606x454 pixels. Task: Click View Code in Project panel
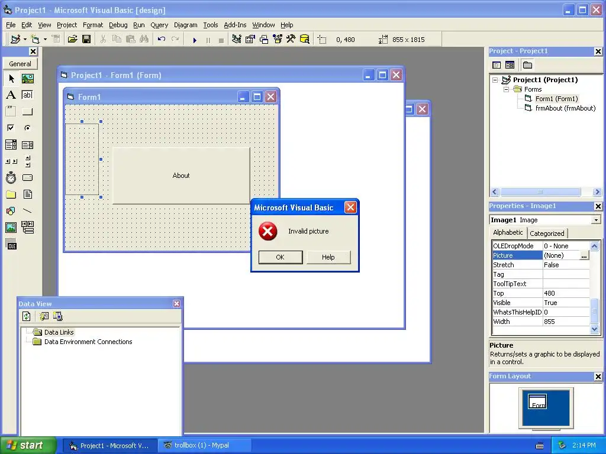[x=497, y=65]
